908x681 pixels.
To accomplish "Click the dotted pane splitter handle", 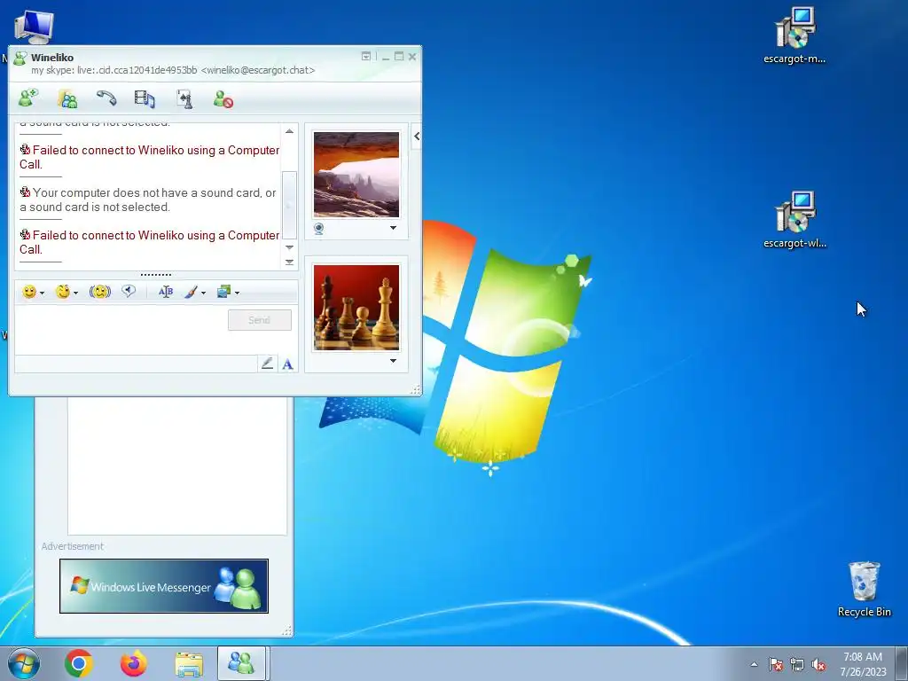I will 156,275.
